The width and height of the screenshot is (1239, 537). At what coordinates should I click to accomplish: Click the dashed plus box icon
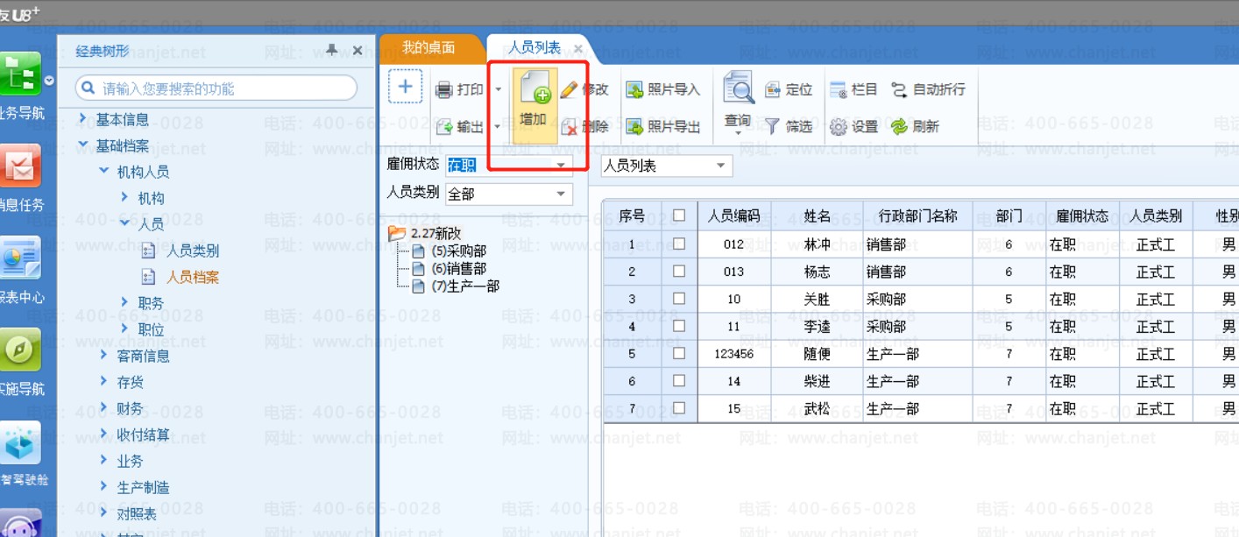click(x=406, y=87)
